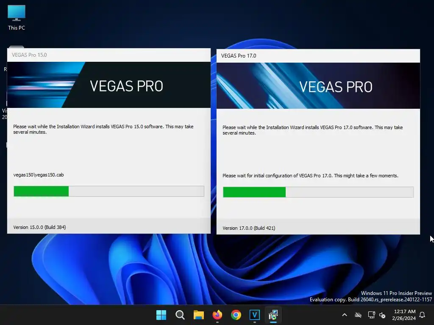
Task: Open the network status tray icon
Action: click(x=371, y=315)
